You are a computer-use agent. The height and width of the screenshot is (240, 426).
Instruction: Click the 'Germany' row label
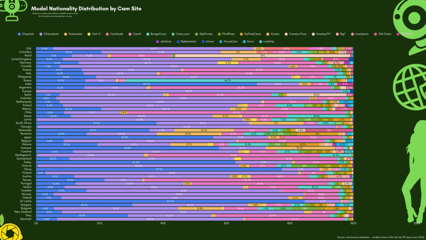(x=25, y=62)
